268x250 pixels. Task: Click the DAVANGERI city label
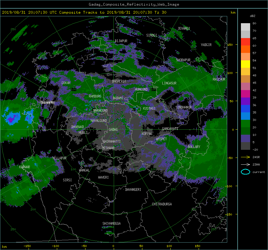coord(133,190)
